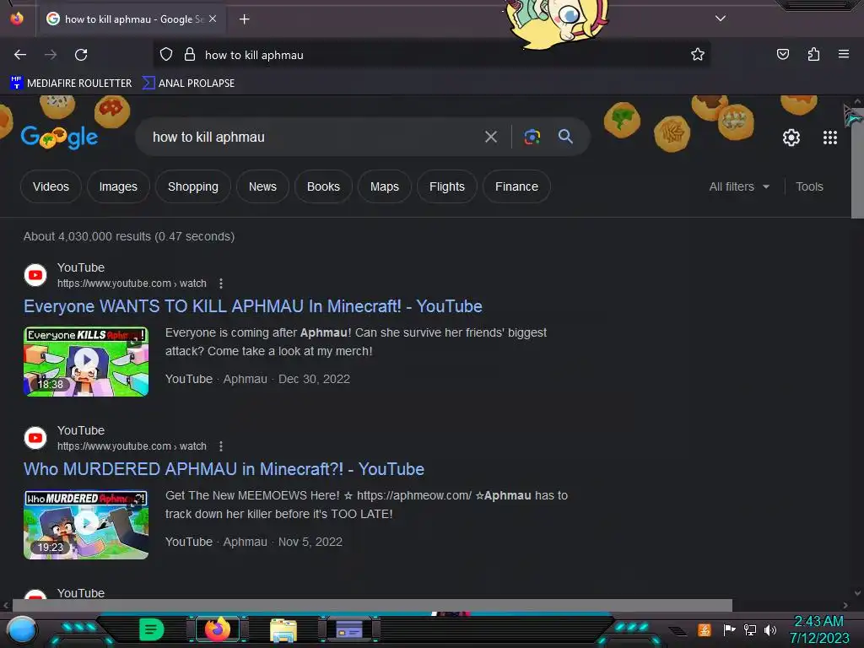Viewport: 864px width, 648px height.
Task: Switch to the Flights filter
Action: tap(447, 186)
